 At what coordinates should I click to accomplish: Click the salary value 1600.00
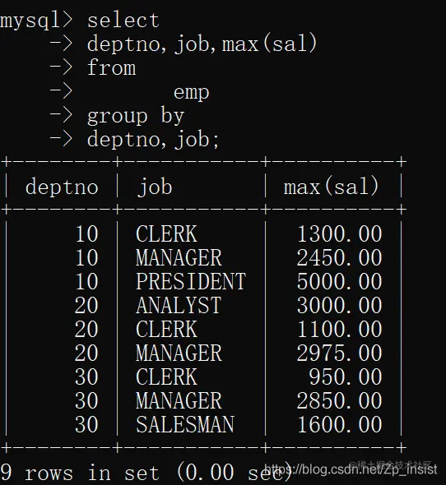pyautogui.click(x=340, y=424)
